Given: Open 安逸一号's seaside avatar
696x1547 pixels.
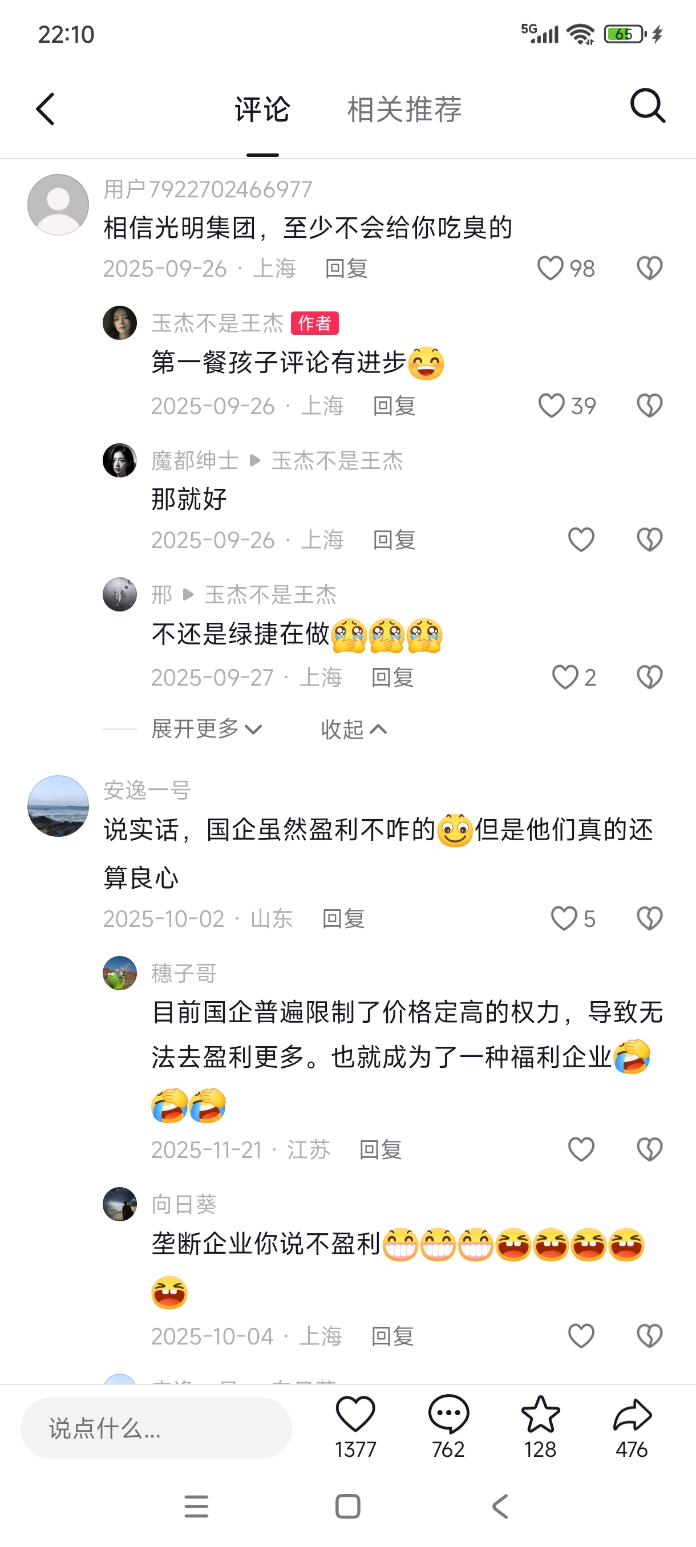Looking at the screenshot, I should point(58,806).
